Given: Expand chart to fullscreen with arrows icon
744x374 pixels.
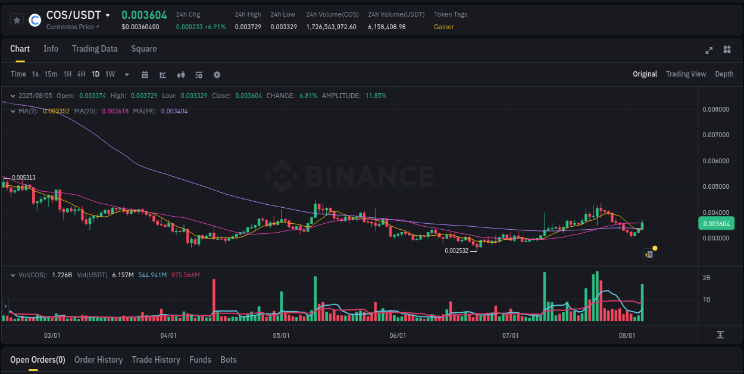Looking at the screenshot, I should tap(708, 50).
